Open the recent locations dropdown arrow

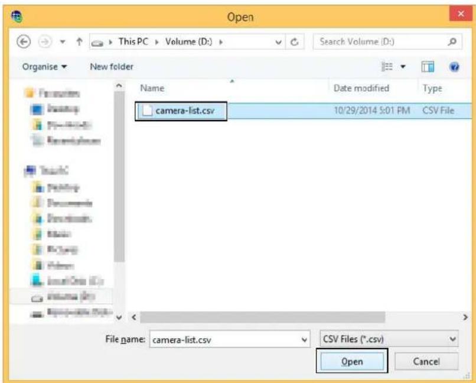click(x=63, y=42)
